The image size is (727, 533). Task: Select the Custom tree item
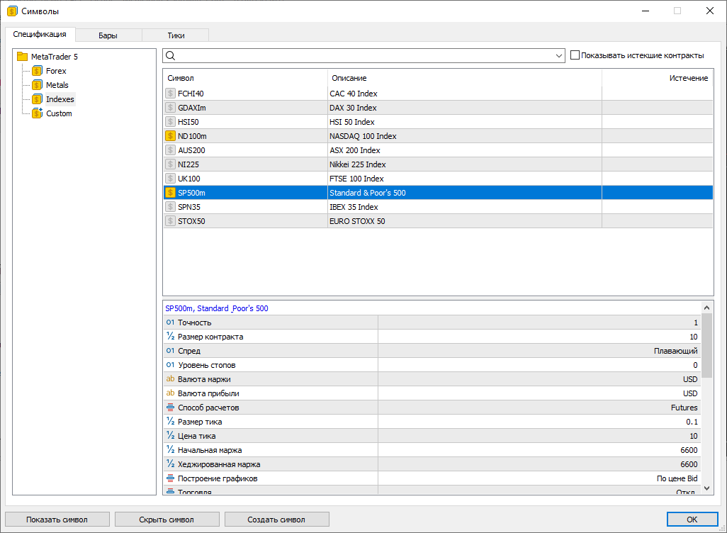point(59,113)
